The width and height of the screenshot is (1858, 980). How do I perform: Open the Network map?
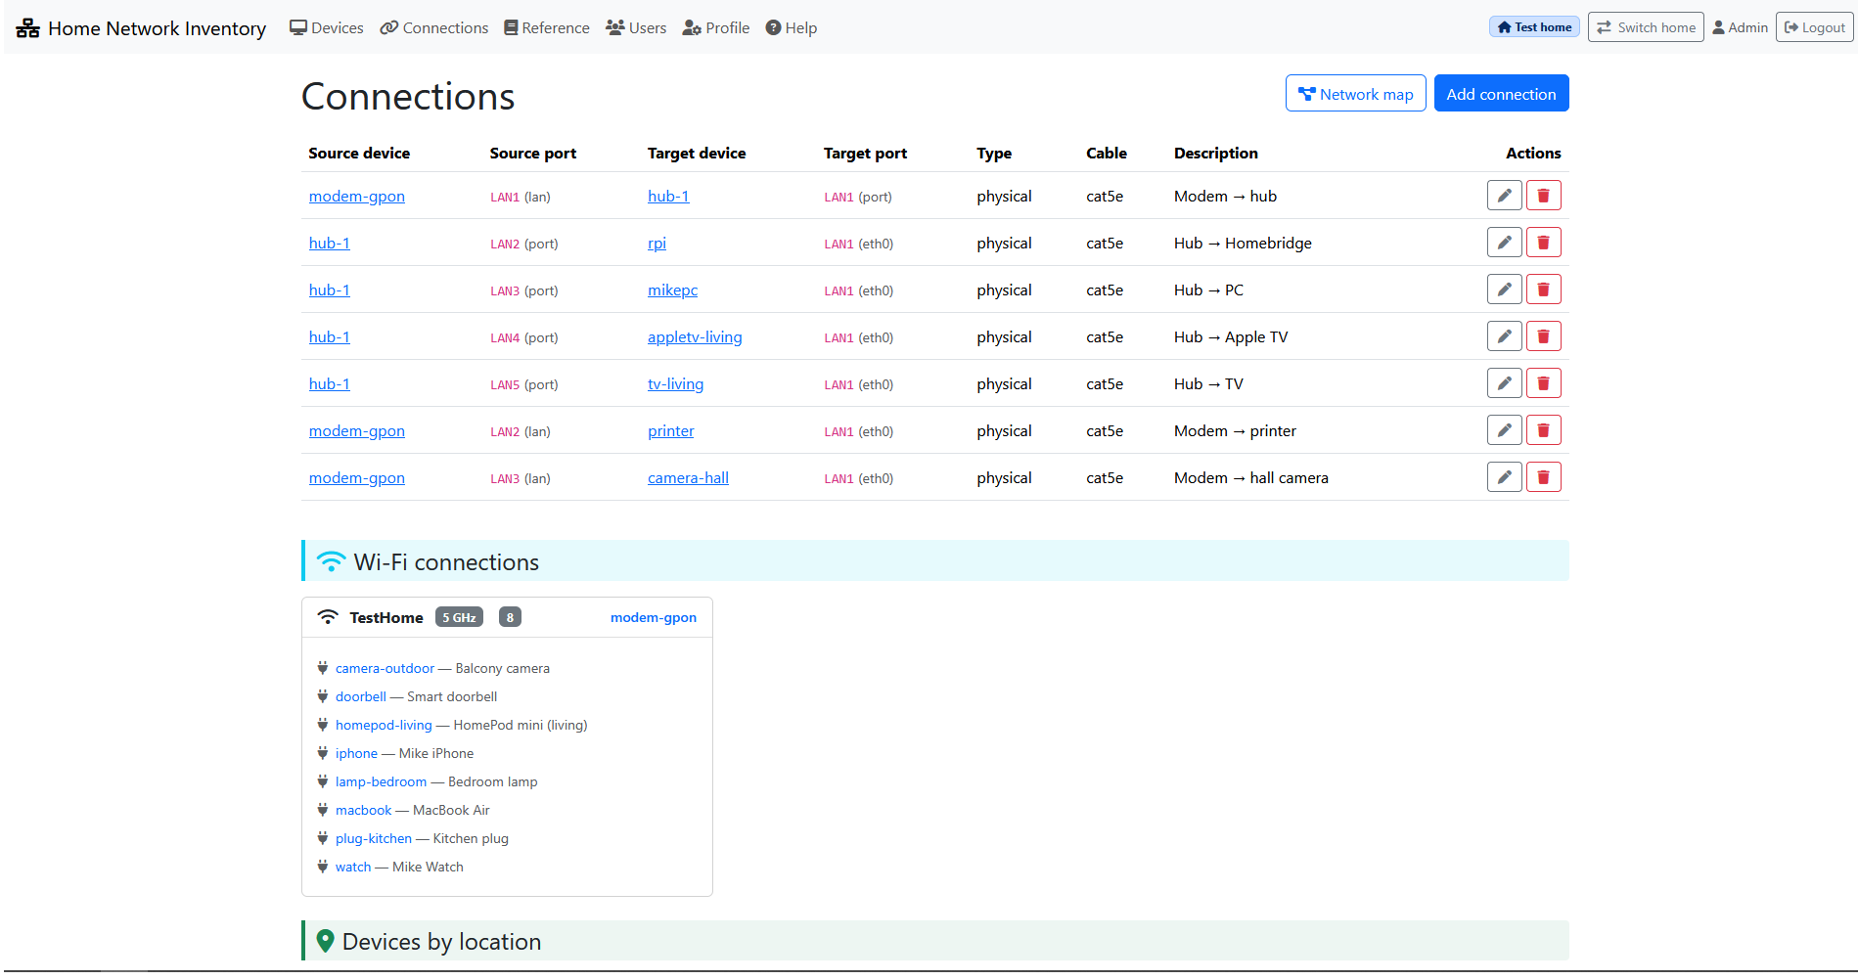click(1355, 94)
